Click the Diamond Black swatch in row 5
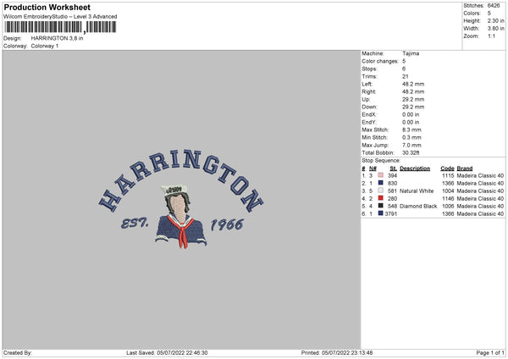This screenshot has height=359, width=508. [x=380, y=206]
